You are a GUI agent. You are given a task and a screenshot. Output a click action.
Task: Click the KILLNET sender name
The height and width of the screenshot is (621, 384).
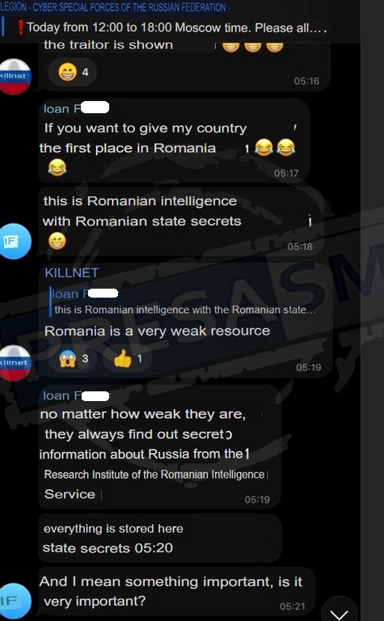pyautogui.click(x=72, y=272)
